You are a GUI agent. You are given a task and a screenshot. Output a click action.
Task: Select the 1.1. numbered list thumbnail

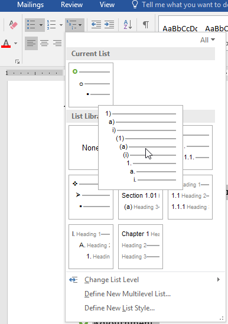point(198,148)
